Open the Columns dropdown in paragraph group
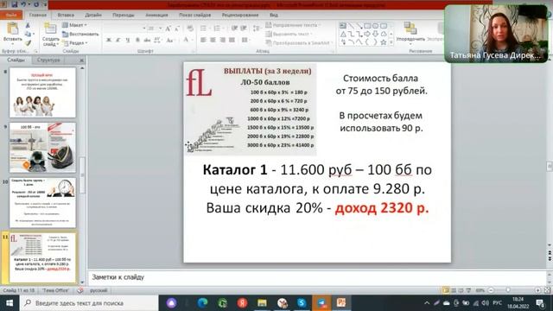The height and width of the screenshot is (311, 553). click(x=245, y=41)
